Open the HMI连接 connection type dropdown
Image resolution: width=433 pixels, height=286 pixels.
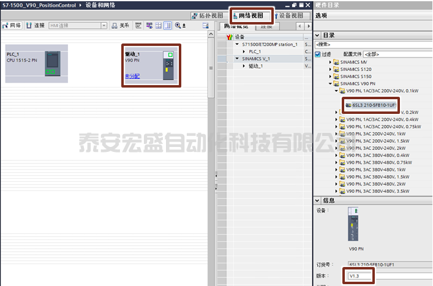tap(104, 25)
